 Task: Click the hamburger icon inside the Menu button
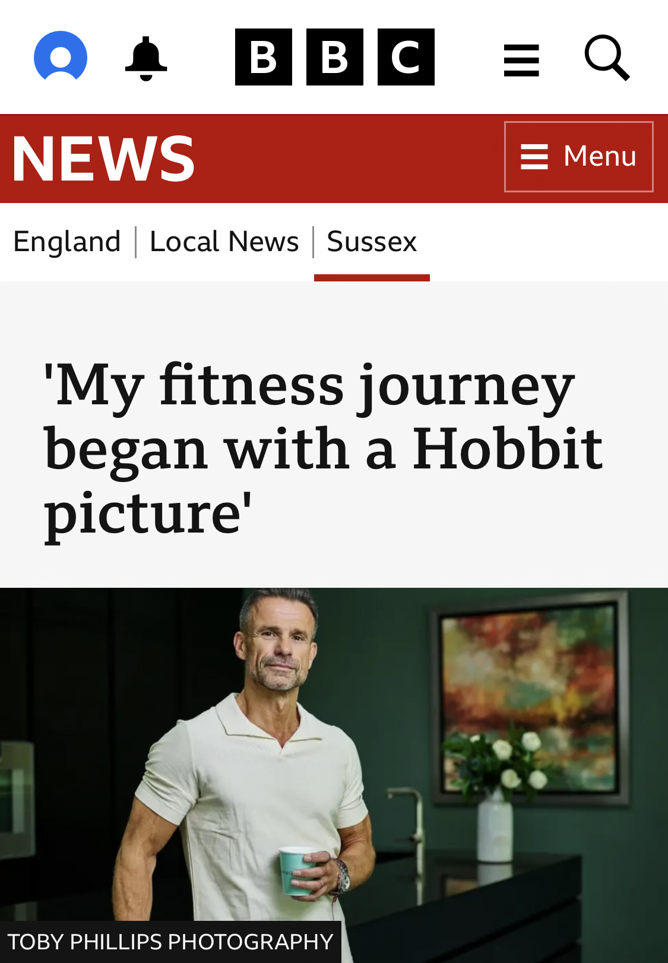coord(534,157)
